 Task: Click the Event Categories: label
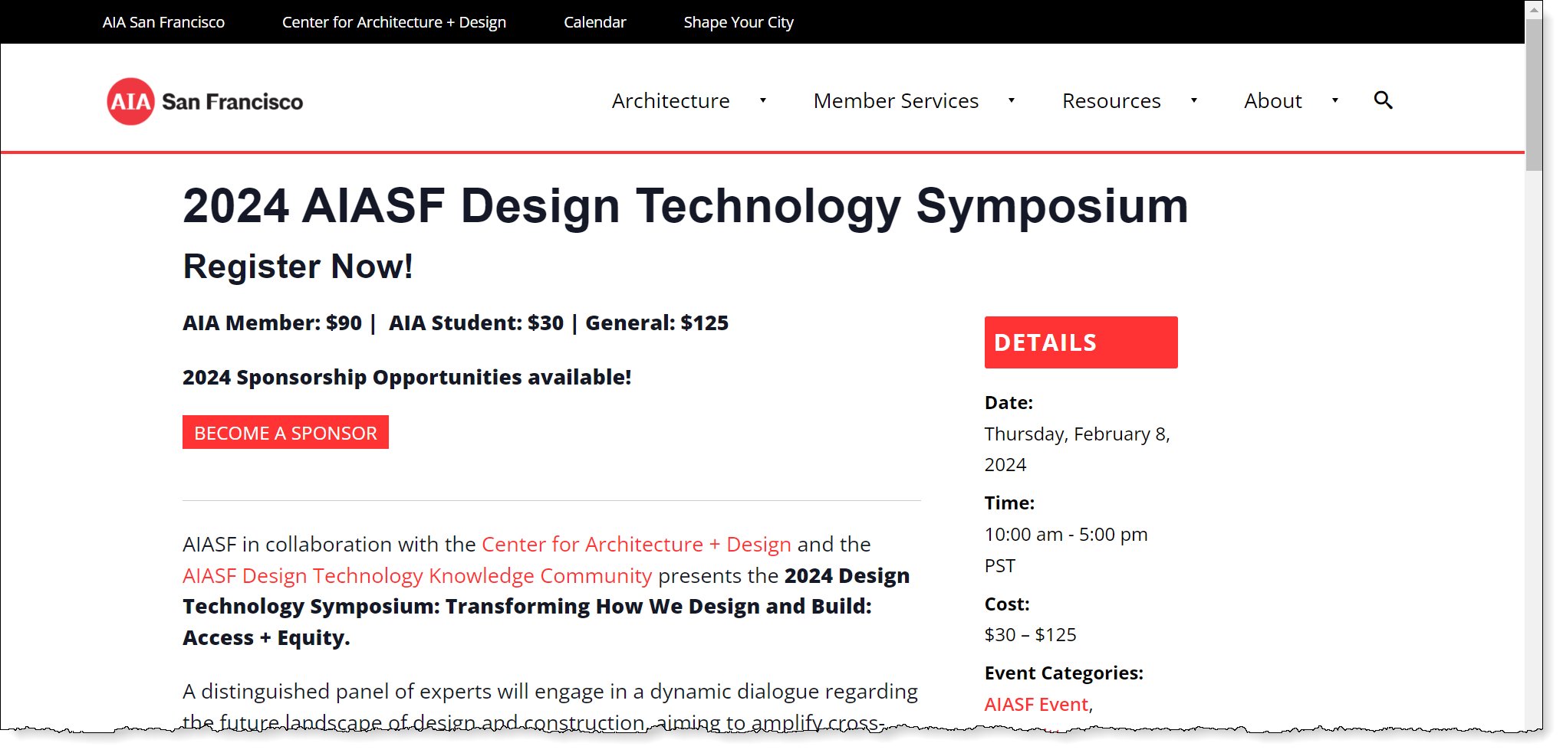(x=1064, y=673)
